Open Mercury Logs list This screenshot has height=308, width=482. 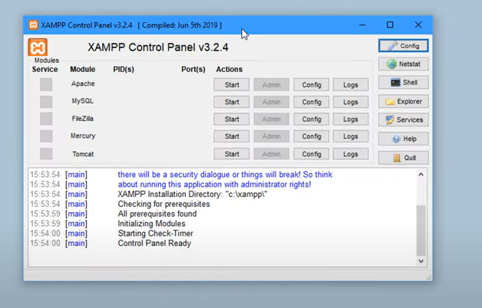[351, 136]
